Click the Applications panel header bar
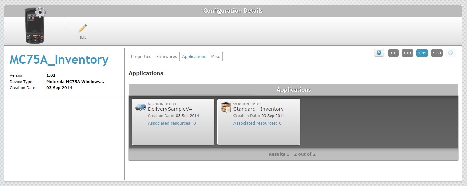This screenshot has width=467, height=186. click(x=293, y=90)
